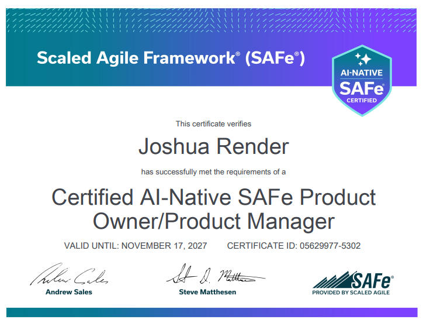
Task: Click the printed name Steve Matthesen
Action: [207, 292]
